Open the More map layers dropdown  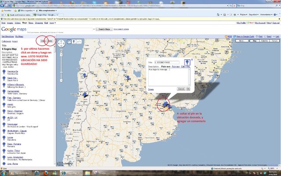(x=242, y=41)
